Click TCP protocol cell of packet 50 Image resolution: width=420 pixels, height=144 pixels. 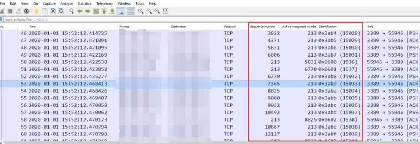click(228, 62)
